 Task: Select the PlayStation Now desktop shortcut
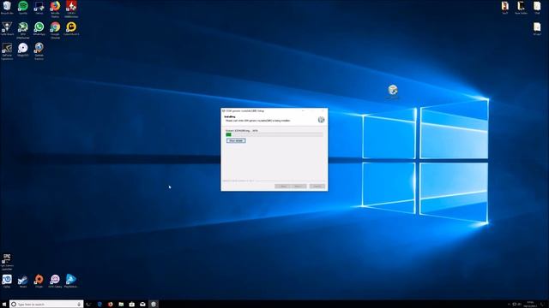pos(71,281)
